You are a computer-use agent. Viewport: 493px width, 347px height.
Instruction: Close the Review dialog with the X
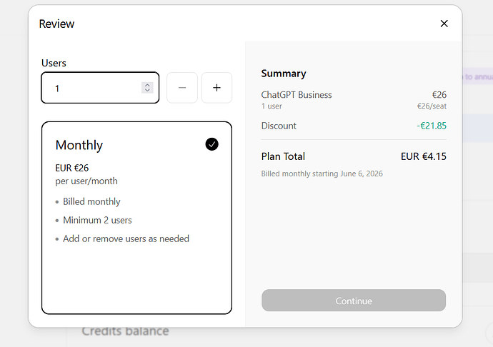(444, 24)
